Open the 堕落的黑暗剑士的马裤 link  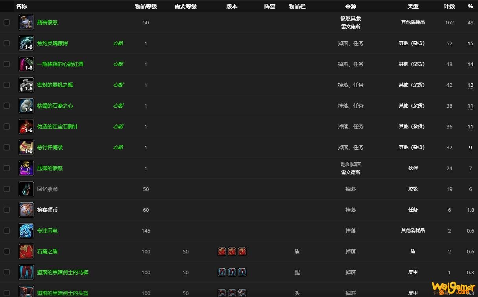click(x=63, y=272)
